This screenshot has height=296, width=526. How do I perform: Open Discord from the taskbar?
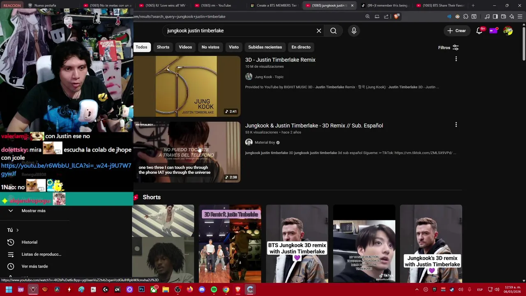(202, 290)
